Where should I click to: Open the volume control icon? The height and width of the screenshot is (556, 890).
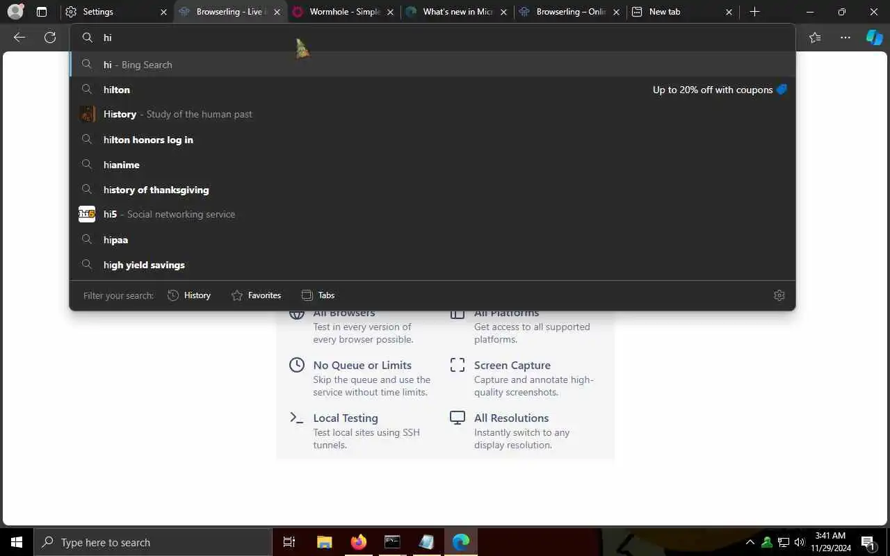point(800,542)
